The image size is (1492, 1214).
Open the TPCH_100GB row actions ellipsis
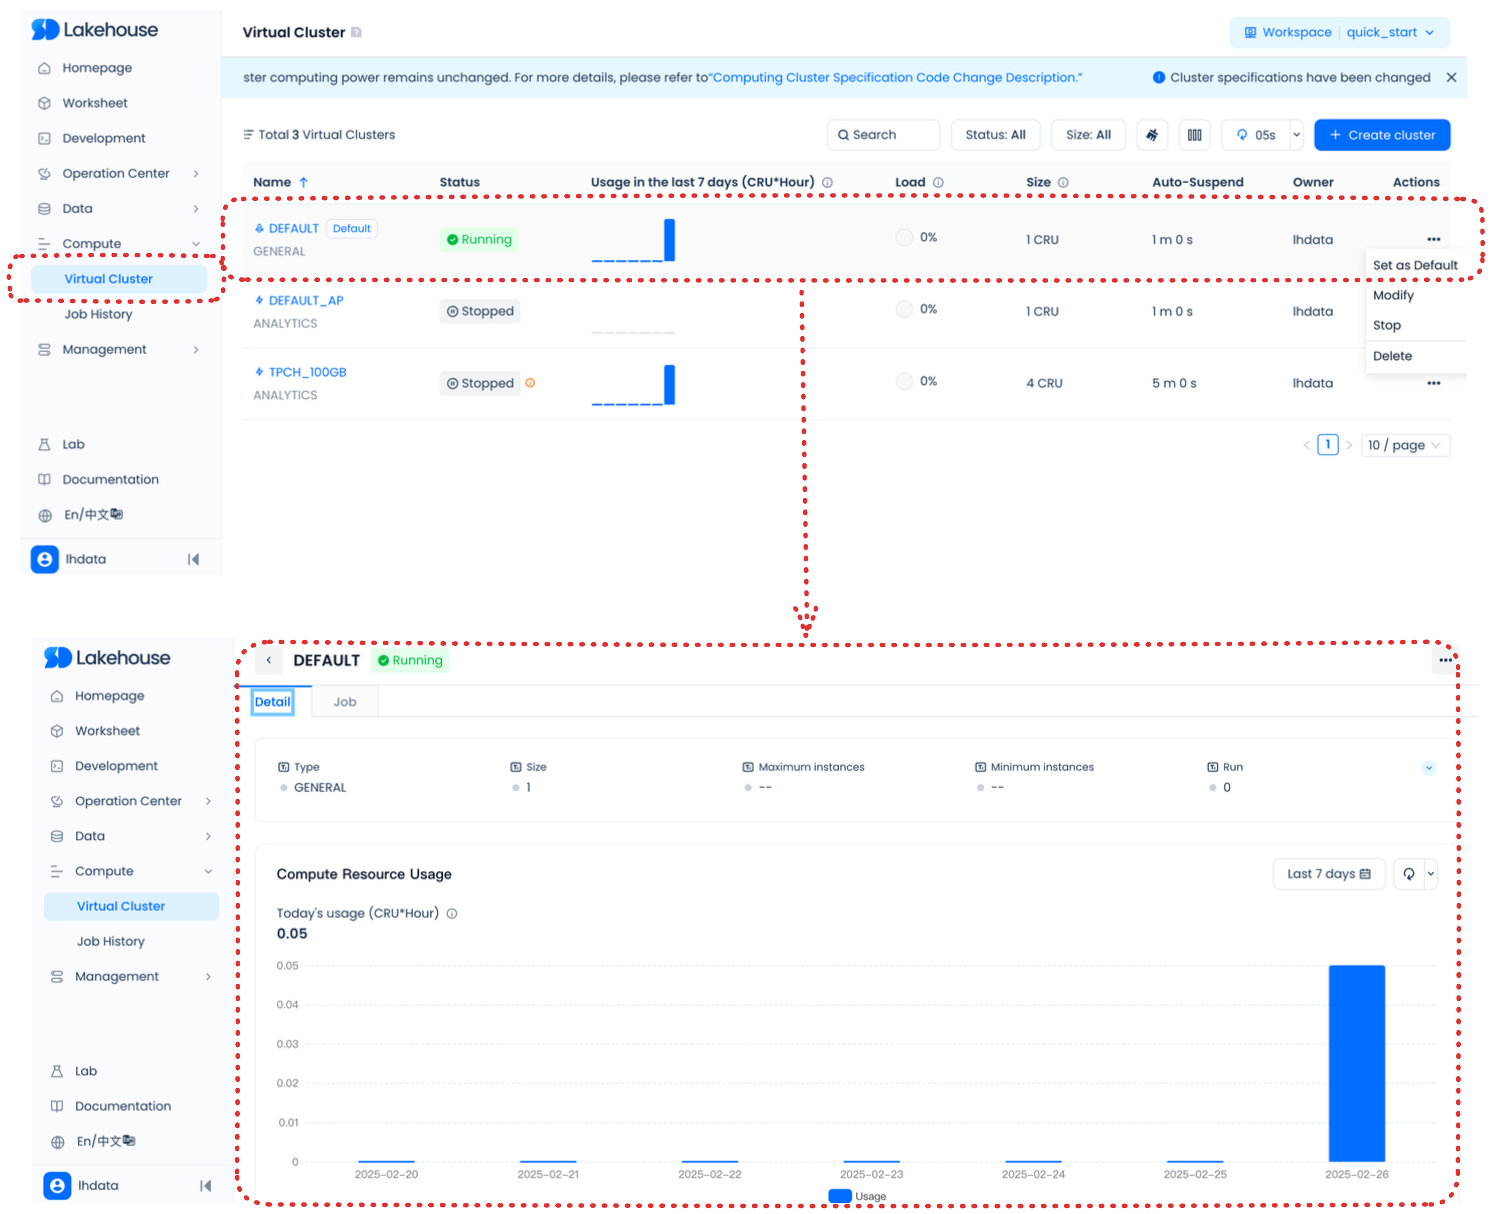1433,383
